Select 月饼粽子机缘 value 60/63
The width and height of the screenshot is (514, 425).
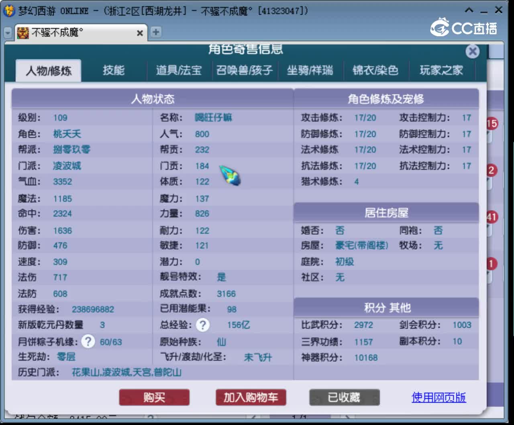pyautogui.click(x=111, y=342)
